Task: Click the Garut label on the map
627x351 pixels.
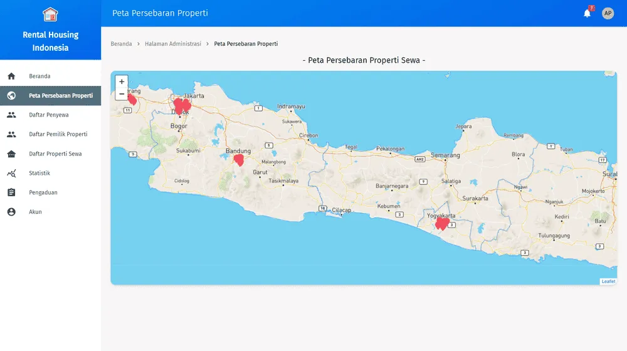Action: tap(260, 172)
